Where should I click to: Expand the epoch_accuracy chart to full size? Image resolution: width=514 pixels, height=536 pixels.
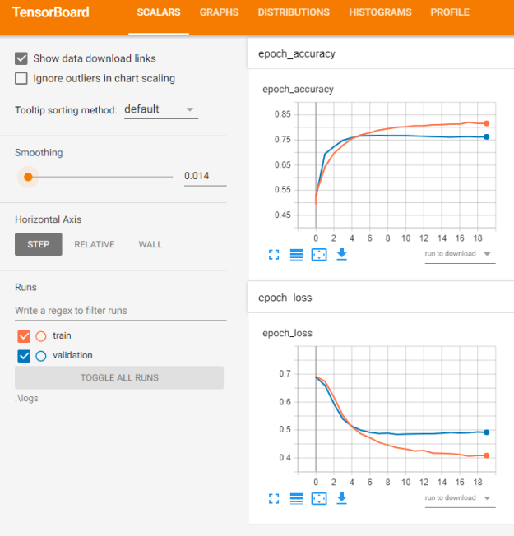(275, 255)
